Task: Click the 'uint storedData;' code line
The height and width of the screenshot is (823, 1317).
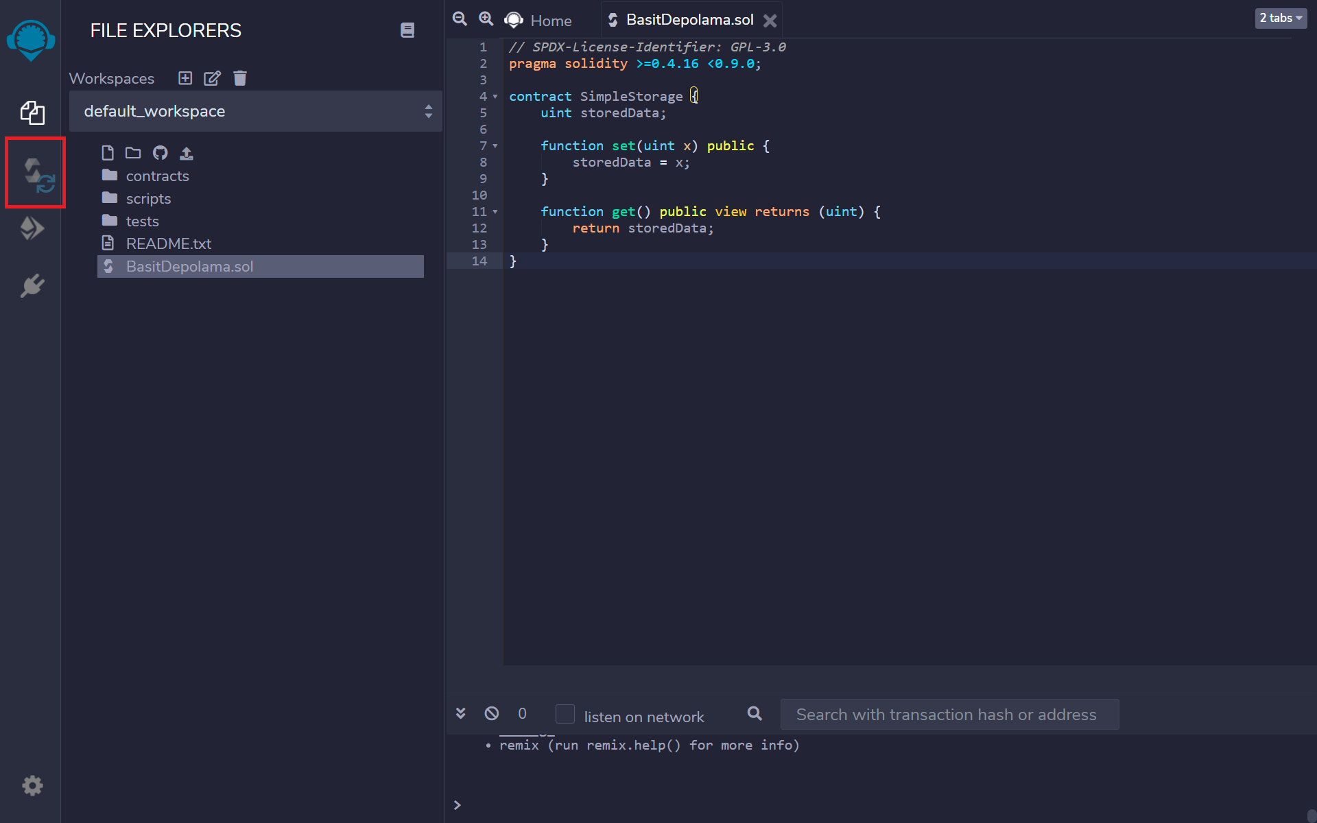Action: (603, 113)
